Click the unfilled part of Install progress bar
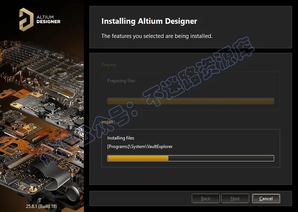Viewport: 298px width, 212px height. click(221, 158)
